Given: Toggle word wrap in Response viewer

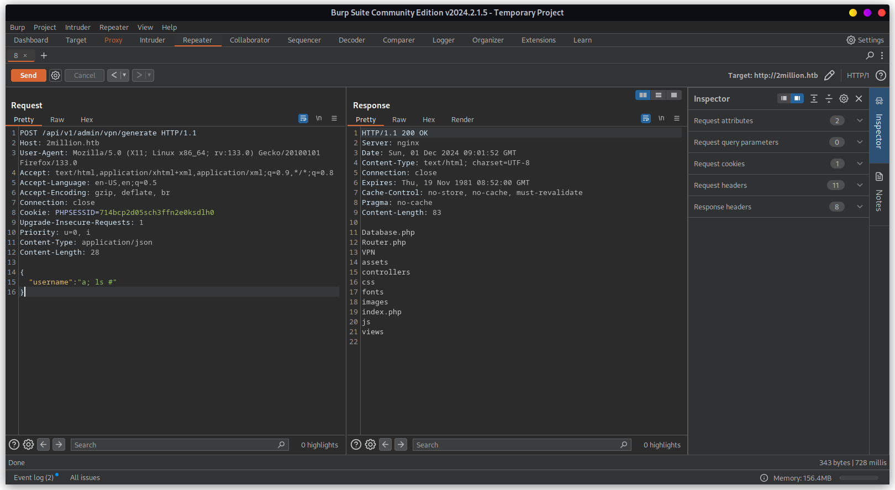Looking at the screenshot, I should click(x=645, y=118).
